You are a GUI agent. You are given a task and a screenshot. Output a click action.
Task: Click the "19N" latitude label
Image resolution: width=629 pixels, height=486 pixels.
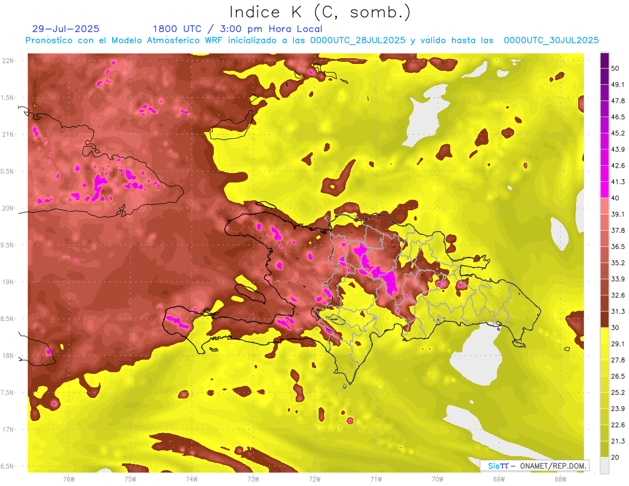9,282
